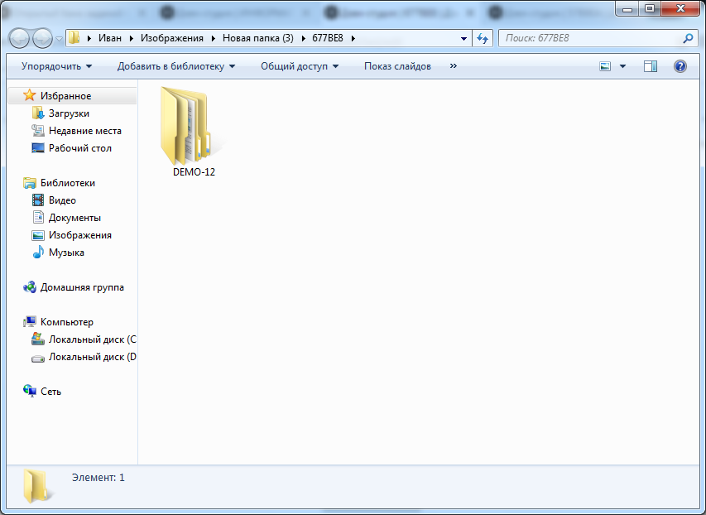
Task: Select Библиотеки in the navigation pane
Action: tap(68, 183)
